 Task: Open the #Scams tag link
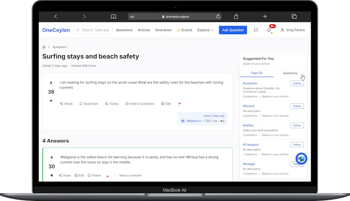click(x=248, y=106)
